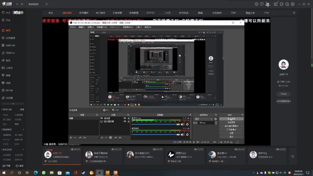The width and height of the screenshot is (313, 176).
Task: Open 麦克风/Aux audio settings gear
Action: 187,124
